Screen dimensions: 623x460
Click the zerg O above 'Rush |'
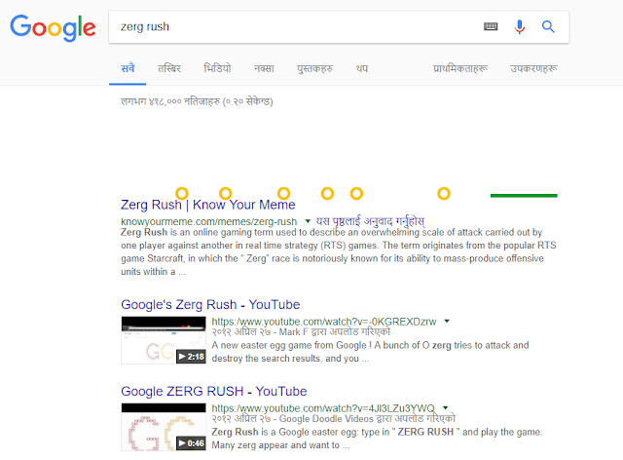182,193
